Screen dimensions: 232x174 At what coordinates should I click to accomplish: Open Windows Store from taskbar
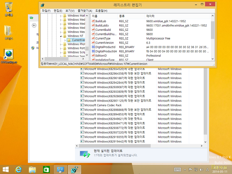click(x=46, y=169)
